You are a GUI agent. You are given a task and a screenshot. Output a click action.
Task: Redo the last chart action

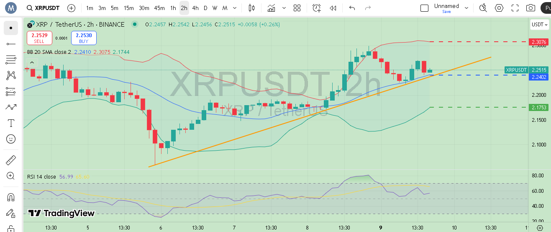point(368,8)
